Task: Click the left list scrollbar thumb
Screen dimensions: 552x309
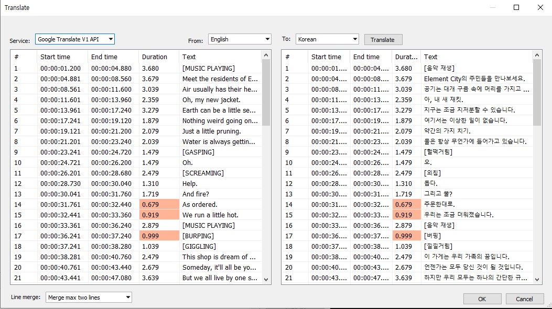Action: [266, 93]
